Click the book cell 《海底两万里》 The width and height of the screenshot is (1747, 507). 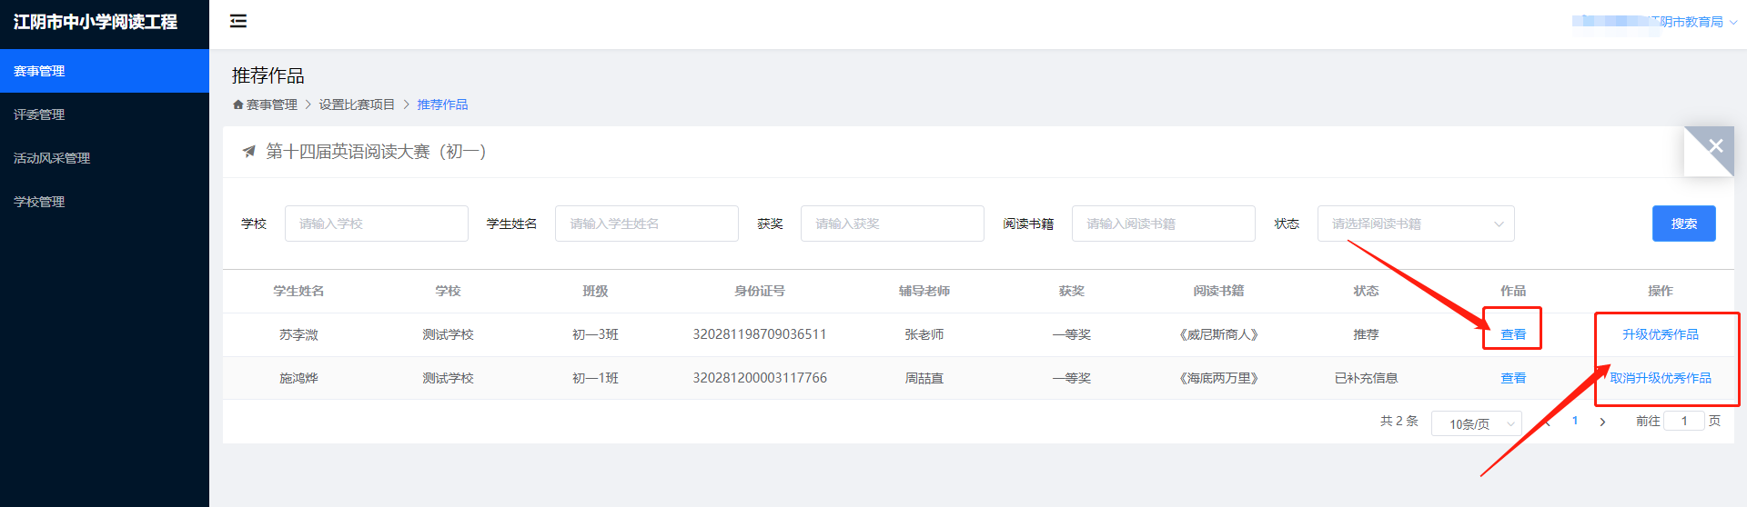coord(1218,378)
